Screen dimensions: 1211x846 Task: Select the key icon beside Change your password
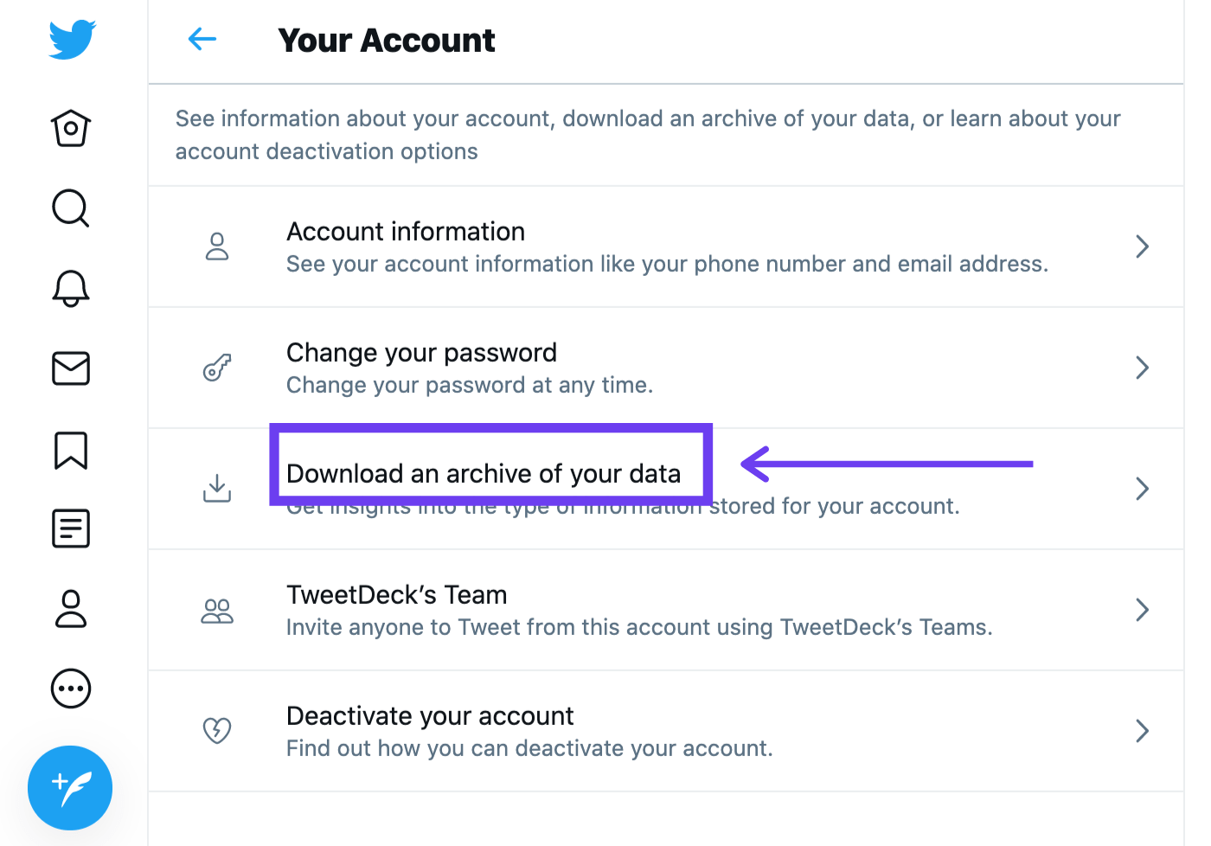[216, 368]
